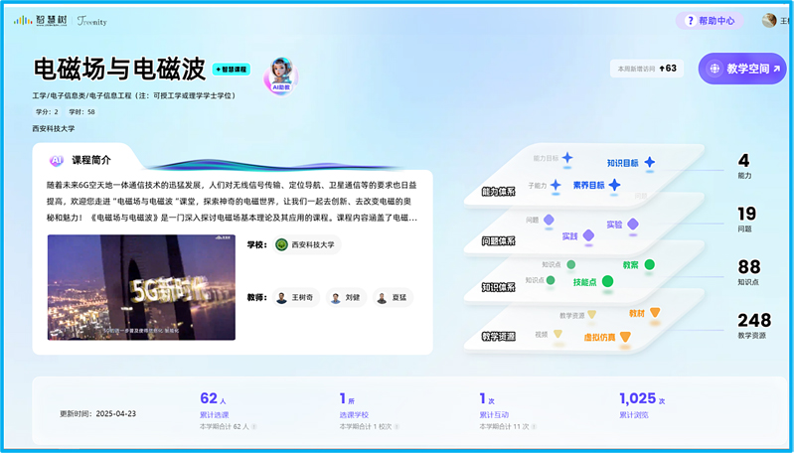The image size is (795, 453).
Task: Click the AI icon beside 课程简介
Action: pyautogui.click(x=57, y=160)
